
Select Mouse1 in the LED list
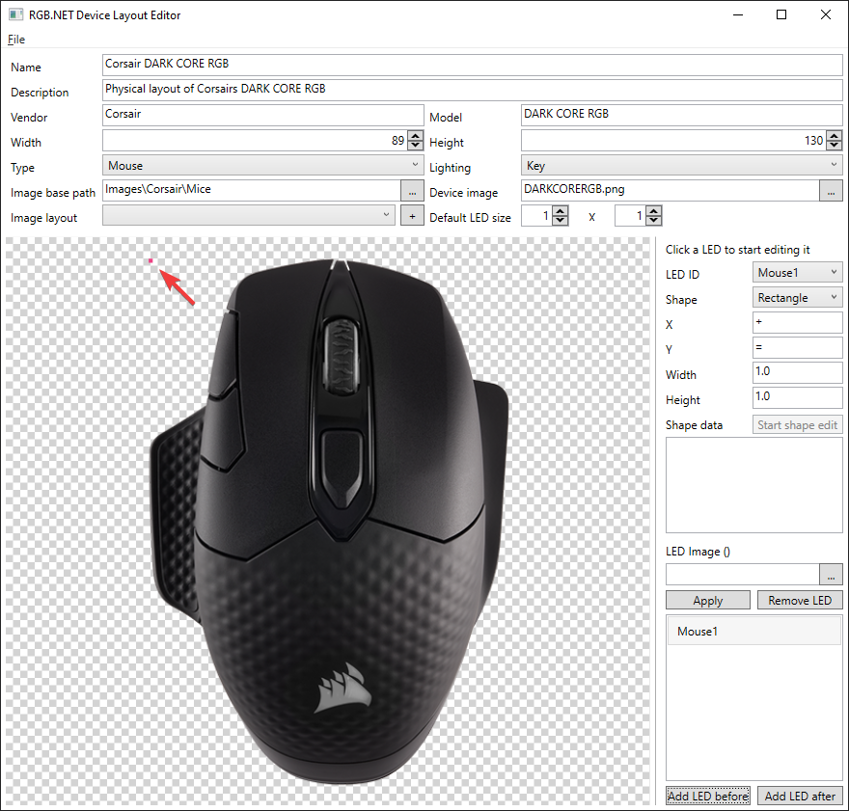(754, 631)
